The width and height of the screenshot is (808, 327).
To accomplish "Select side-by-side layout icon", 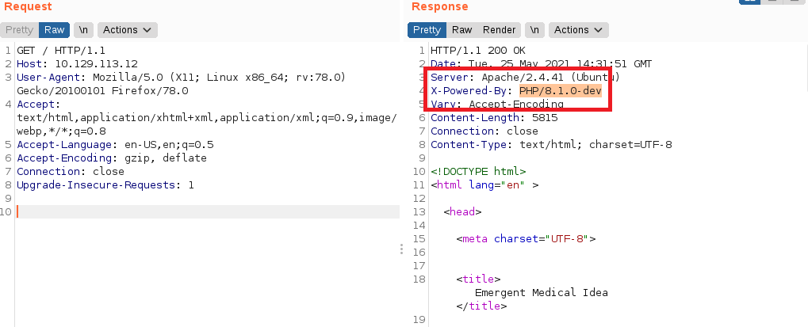I will point(749,2).
